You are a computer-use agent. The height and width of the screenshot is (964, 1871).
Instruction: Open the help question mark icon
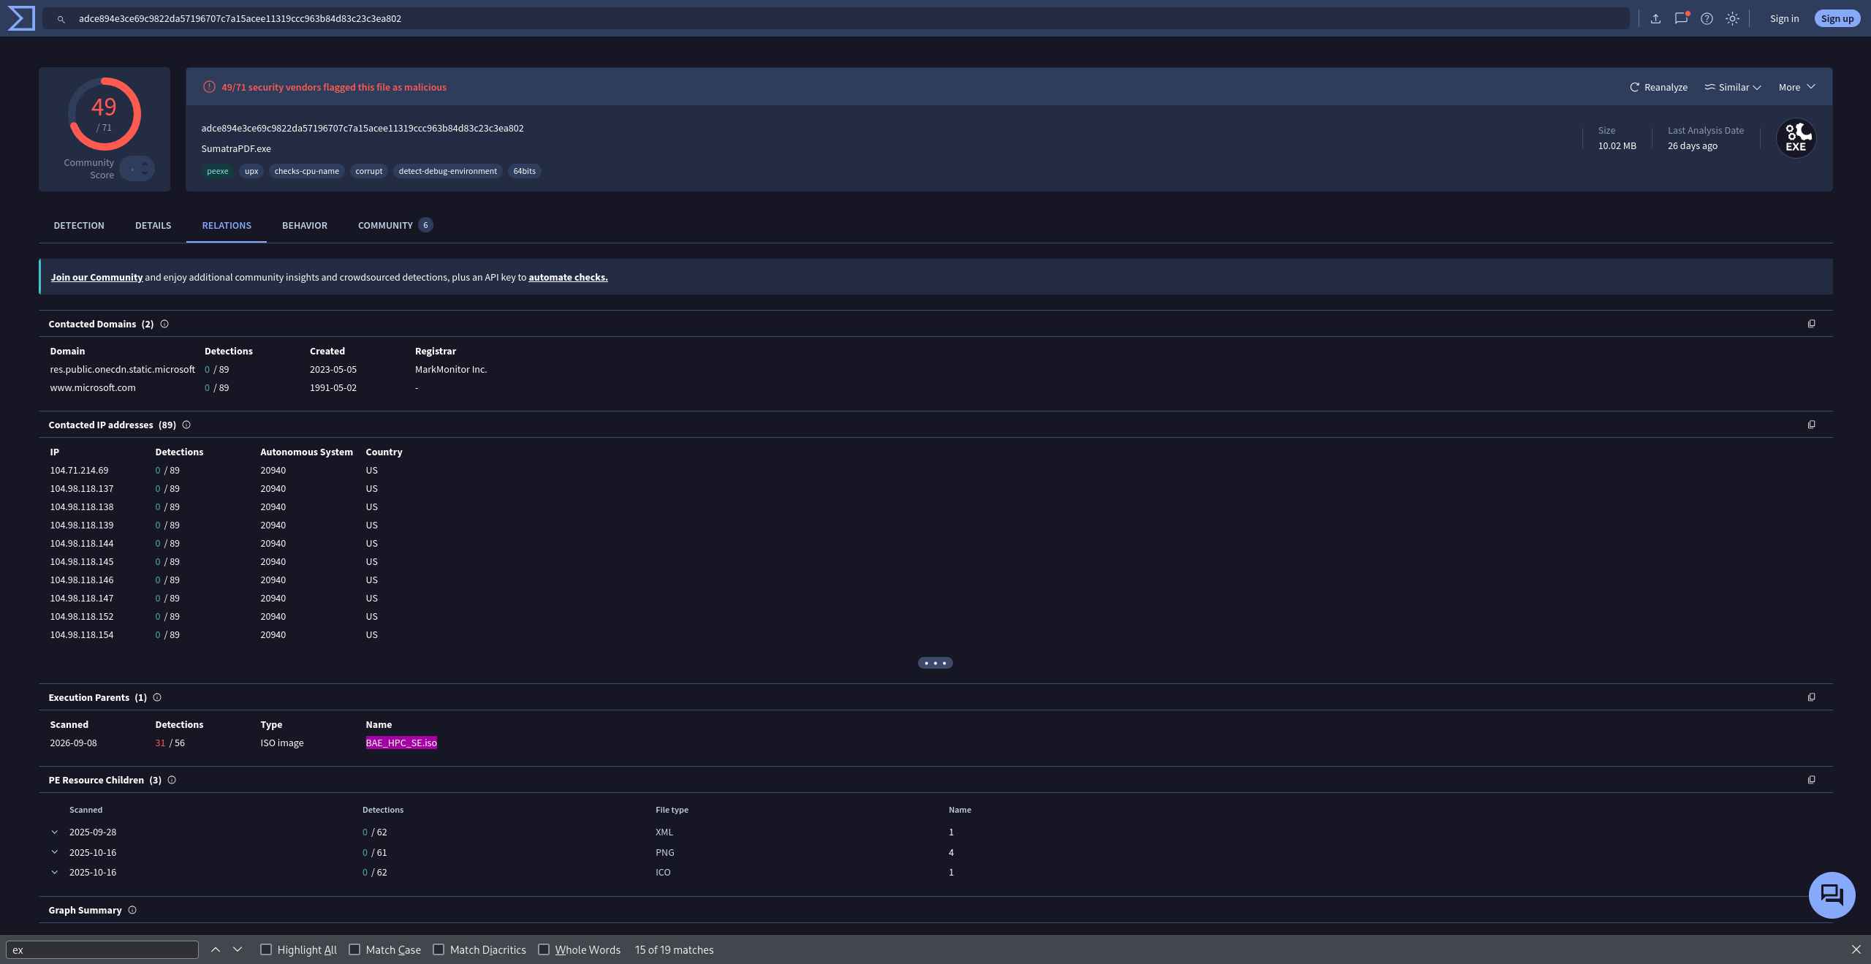click(1707, 19)
